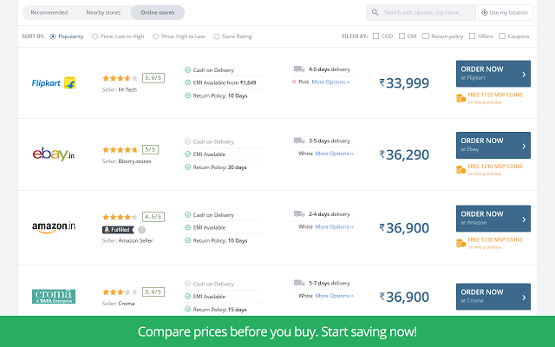Click ORDER NOW at Ebay
Image resolution: width=555 pixels, height=347 pixels.
pos(493,145)
